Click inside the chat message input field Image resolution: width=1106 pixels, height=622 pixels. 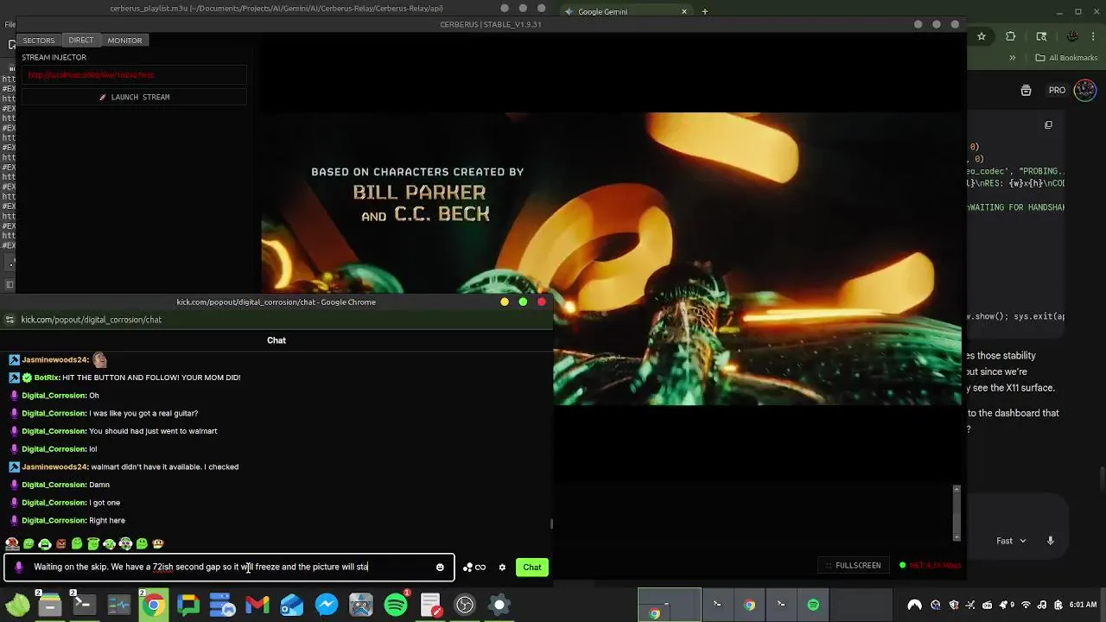(229, 568)
